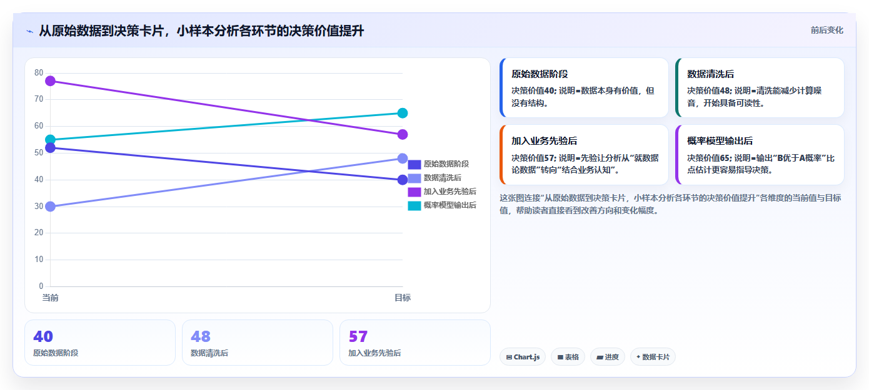Click the light blue point at 当前 30
Viewport: 869px width, 390px height.
51,207
